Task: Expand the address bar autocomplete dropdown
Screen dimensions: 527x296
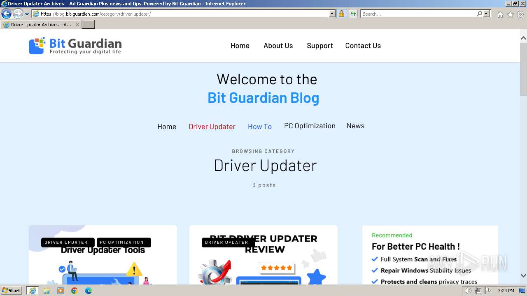Action: pos(332,14)
